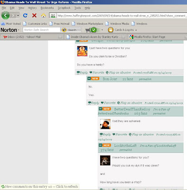Switch to the Inside Obama's Acorn tab
187x190 pixels.
[95, 37]
